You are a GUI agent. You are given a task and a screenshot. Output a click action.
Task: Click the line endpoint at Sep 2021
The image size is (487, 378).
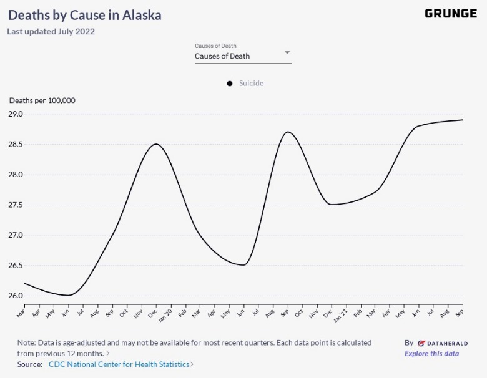coord(462,120)
